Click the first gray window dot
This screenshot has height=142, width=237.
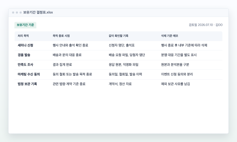[x=13, y=13]
